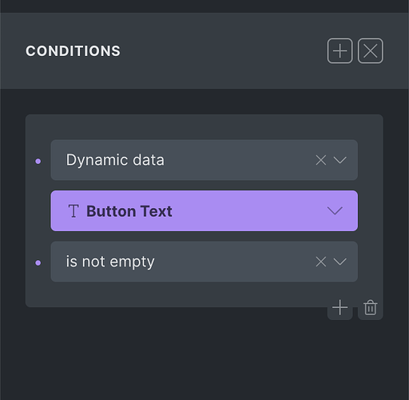Select the Dynamic data field
This screenshot has width=409, height=400.
204,160
